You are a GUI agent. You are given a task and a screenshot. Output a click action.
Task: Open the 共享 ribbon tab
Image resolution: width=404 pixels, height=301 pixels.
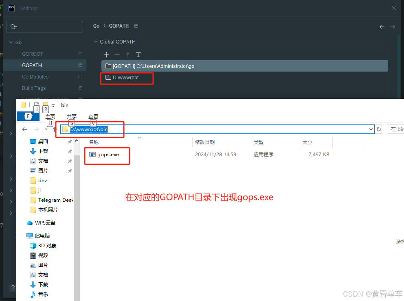click(72, 117)
